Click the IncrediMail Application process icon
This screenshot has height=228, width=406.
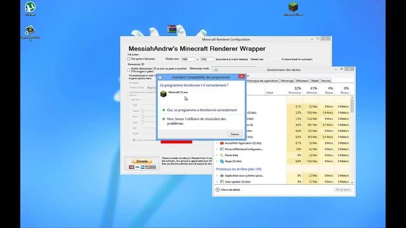[221, 143]
